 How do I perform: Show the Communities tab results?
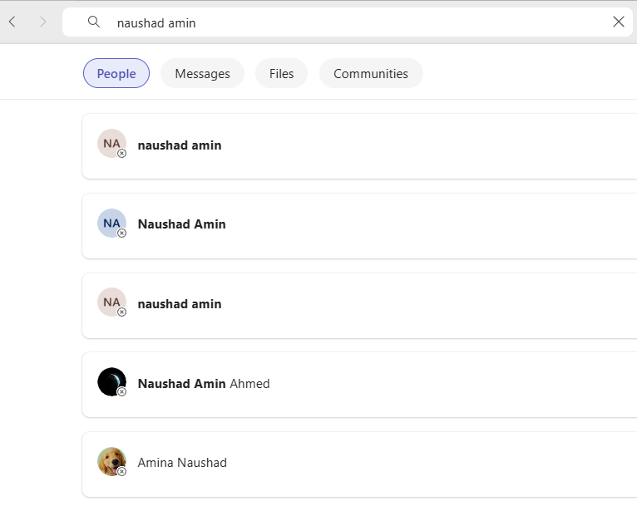tap(371, 73)
